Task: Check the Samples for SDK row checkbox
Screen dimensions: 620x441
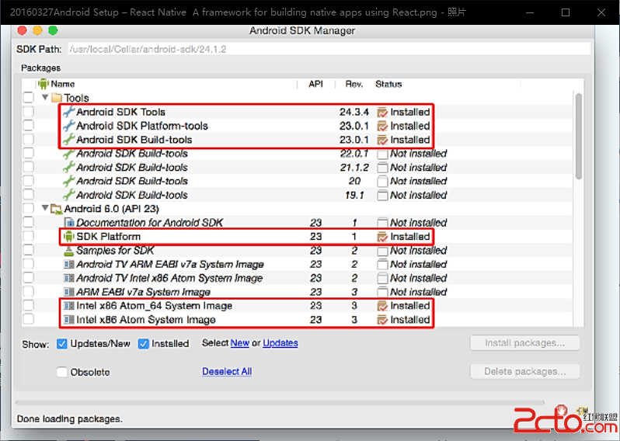Action: (29, 250)
